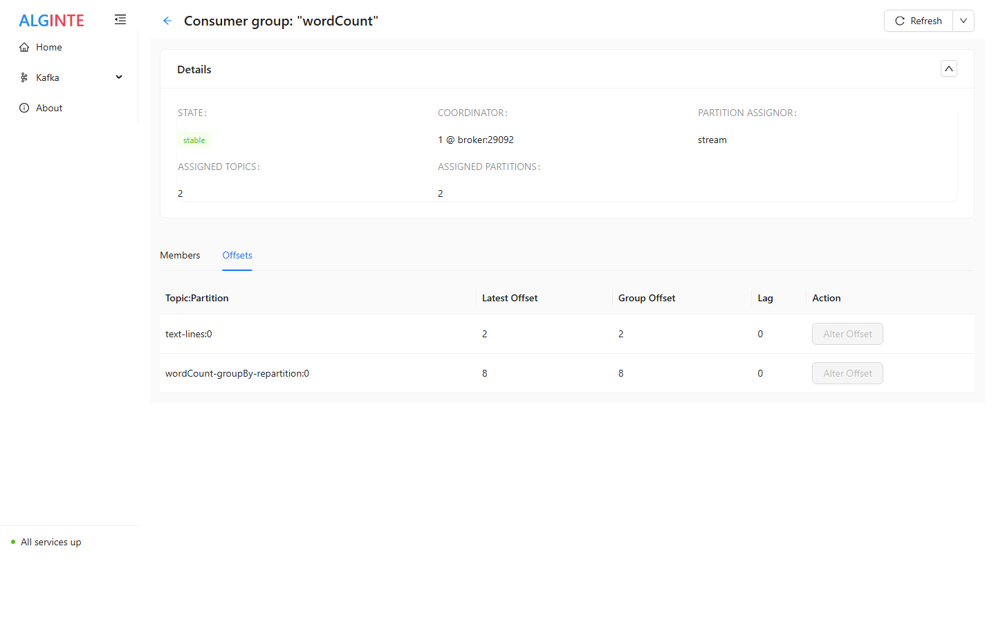Select the Offsets tab
Screen dimensions: 996x622
[x=237, y=255]
